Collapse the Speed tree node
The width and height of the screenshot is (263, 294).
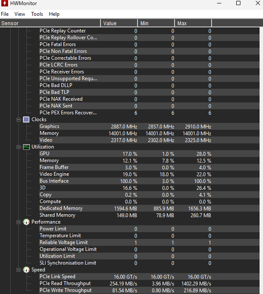pos(18,270)
